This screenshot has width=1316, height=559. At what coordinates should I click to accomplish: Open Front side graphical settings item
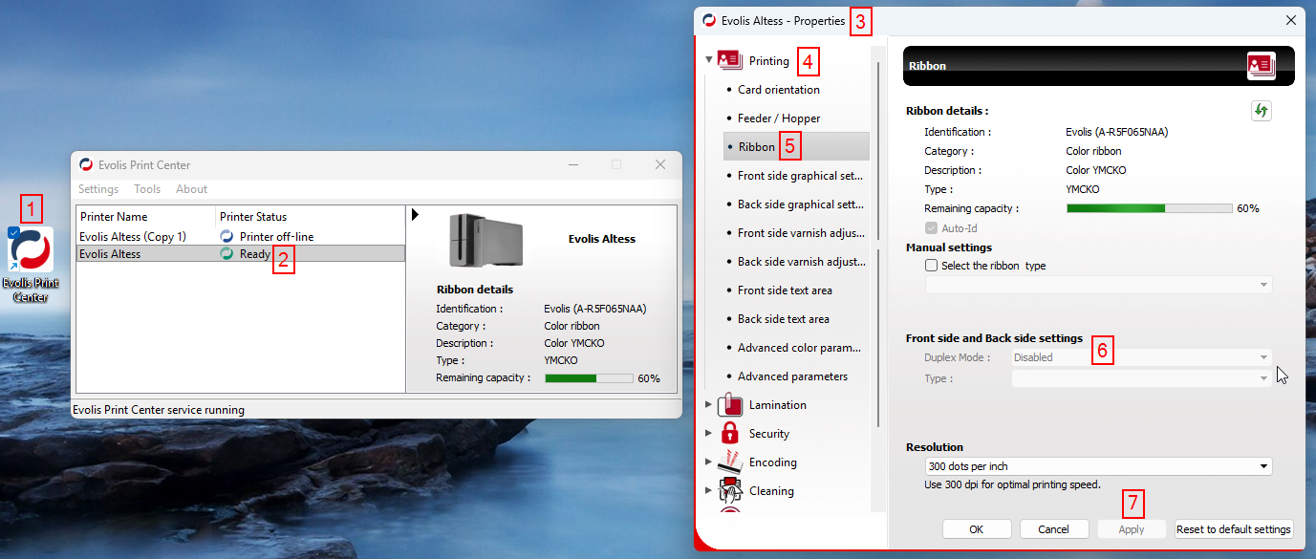point(800,176)
